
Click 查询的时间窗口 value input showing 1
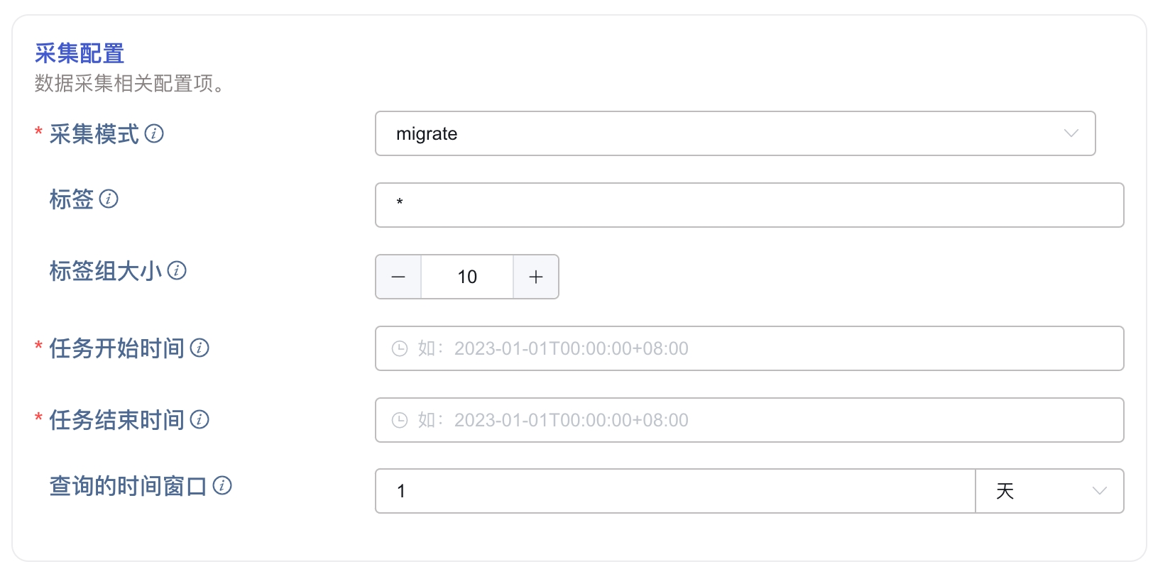tap(674, 491)
